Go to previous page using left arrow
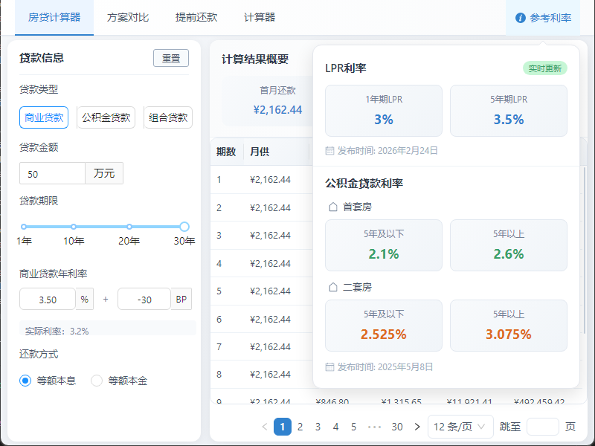The width and height of the screenshot is (595, 446). coord(265,427)
